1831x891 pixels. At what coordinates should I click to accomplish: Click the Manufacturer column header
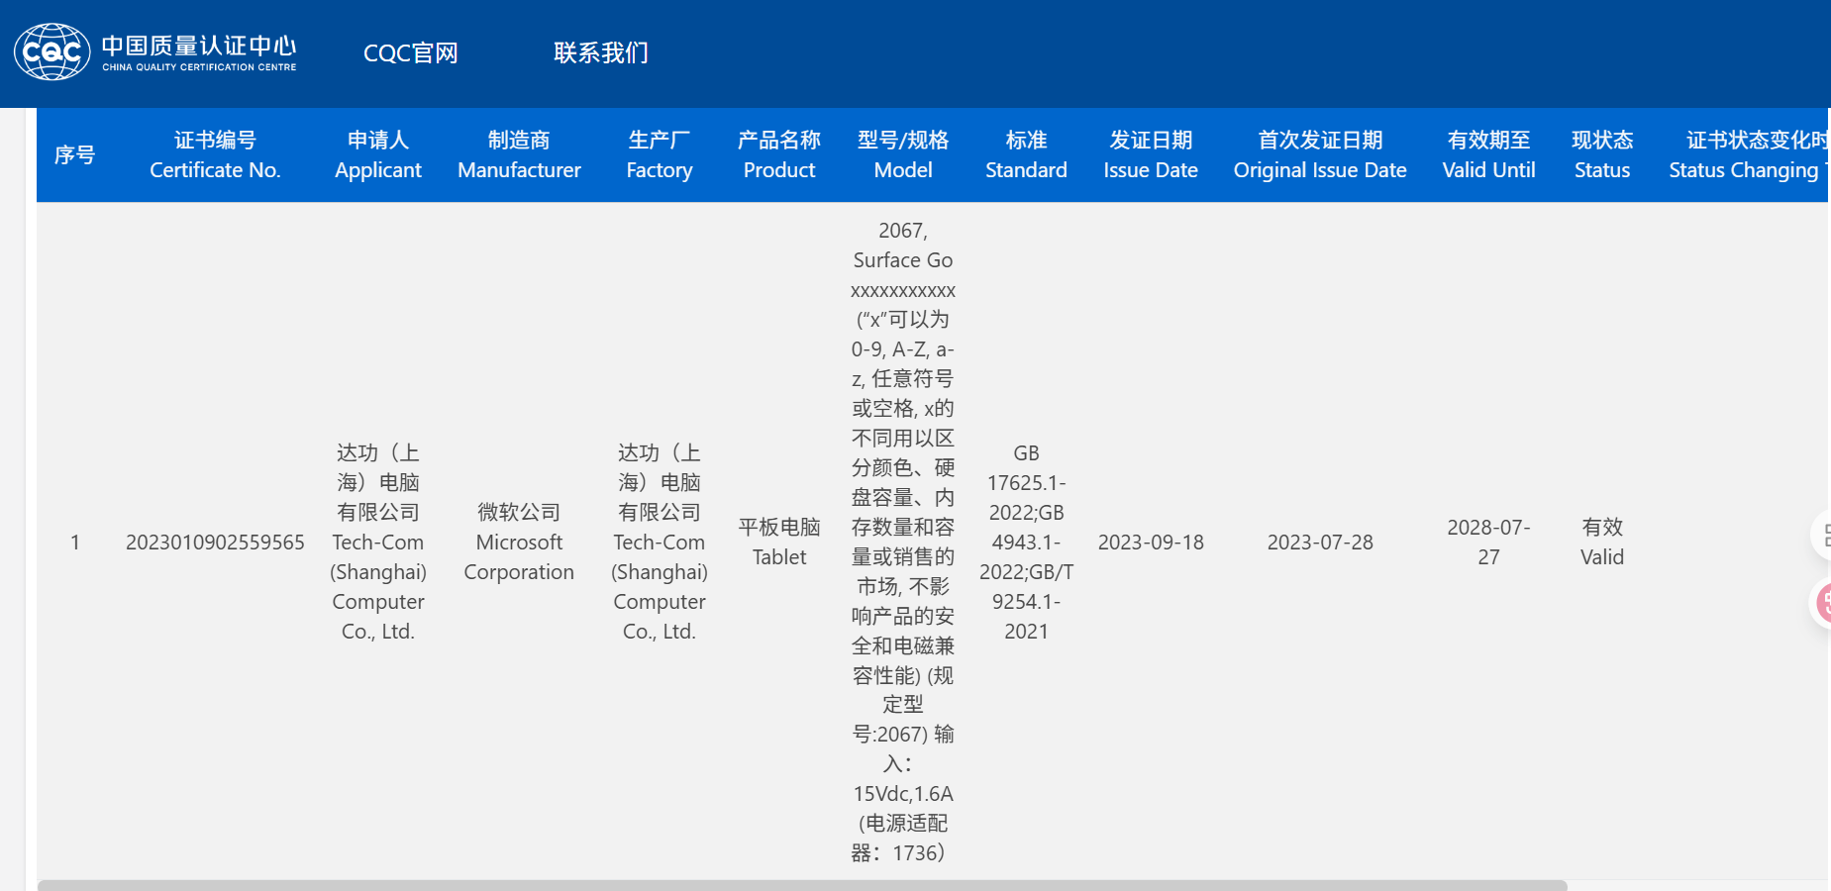[x=519, y=155]
